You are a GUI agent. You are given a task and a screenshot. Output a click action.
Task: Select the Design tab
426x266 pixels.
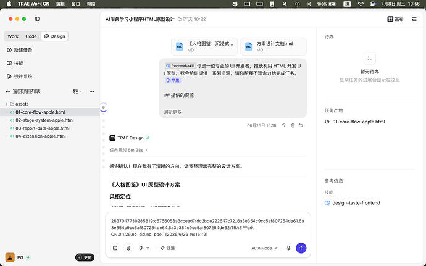pos(54,36)
